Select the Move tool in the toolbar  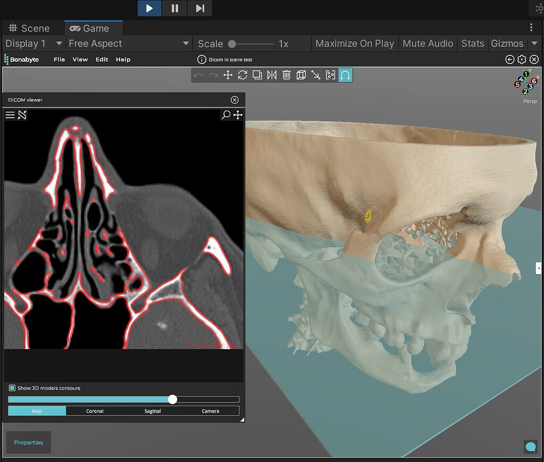[228, 75]
